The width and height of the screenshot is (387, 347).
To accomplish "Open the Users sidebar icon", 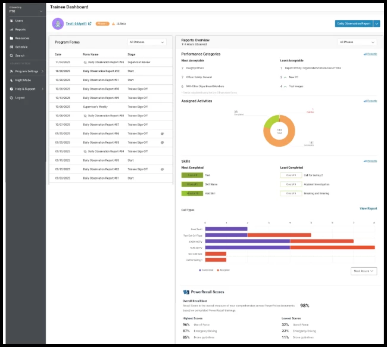I will [11, 21].
